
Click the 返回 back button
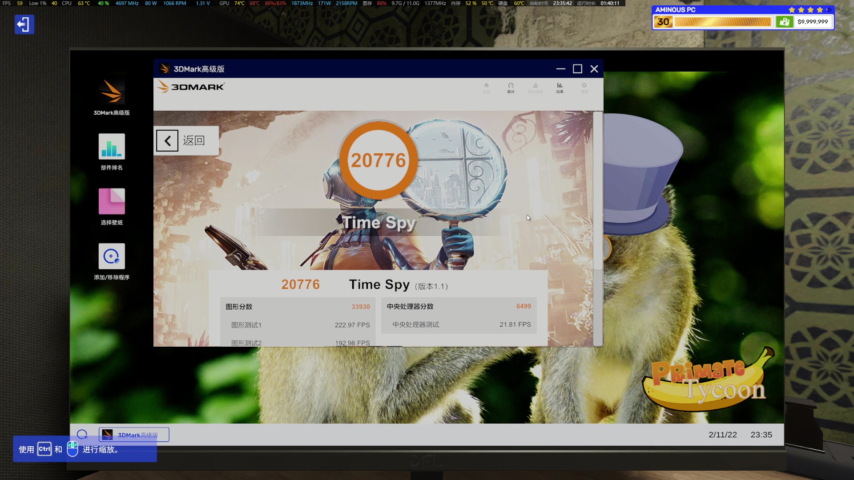tap(186, 140)
